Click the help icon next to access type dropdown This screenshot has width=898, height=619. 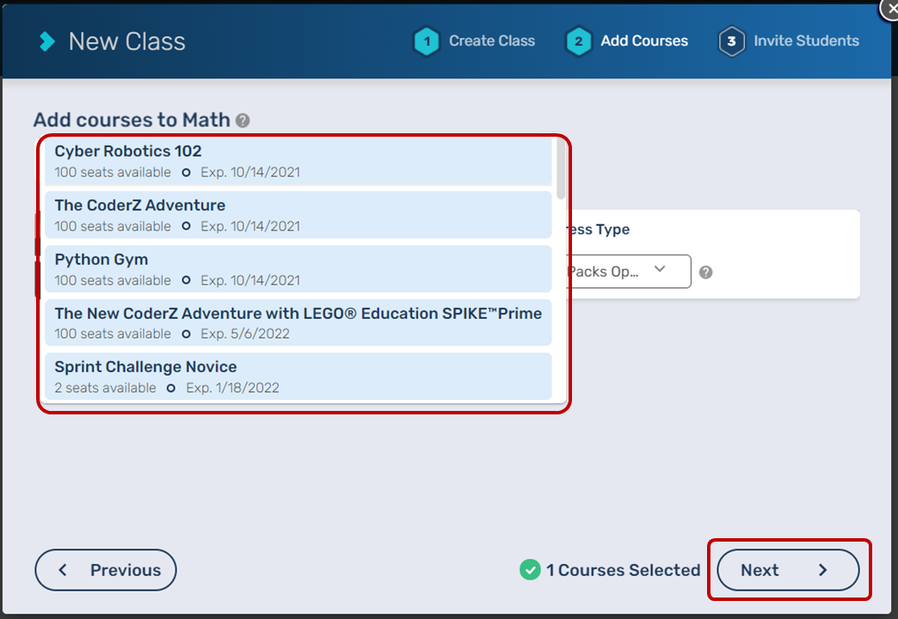point(705,273)
